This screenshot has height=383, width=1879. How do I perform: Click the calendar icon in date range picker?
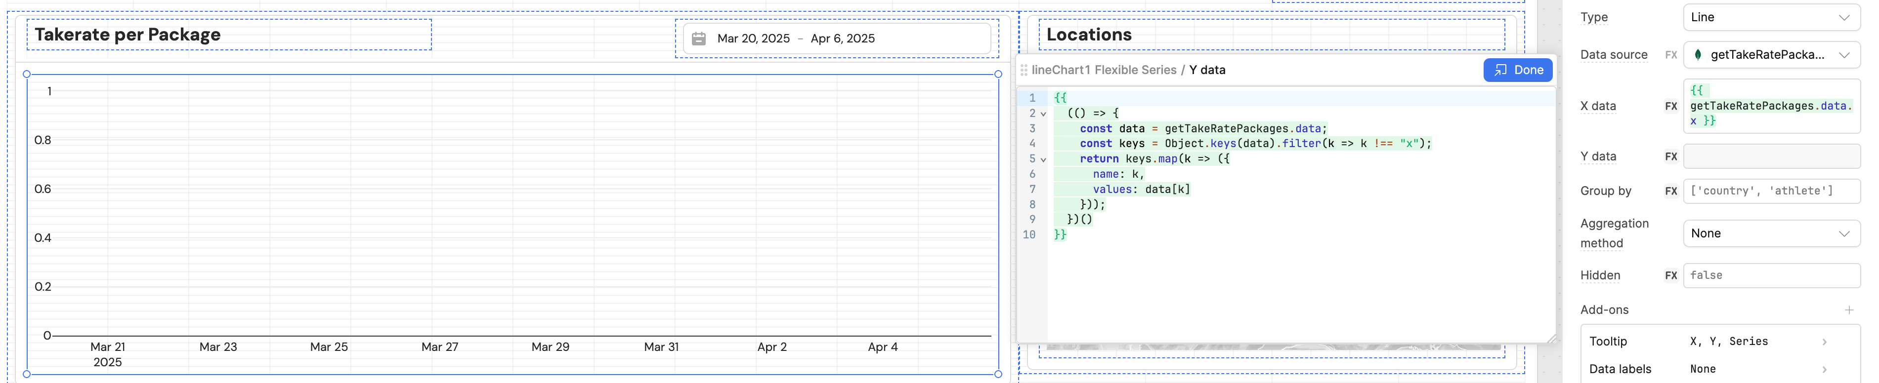point(698,38)
